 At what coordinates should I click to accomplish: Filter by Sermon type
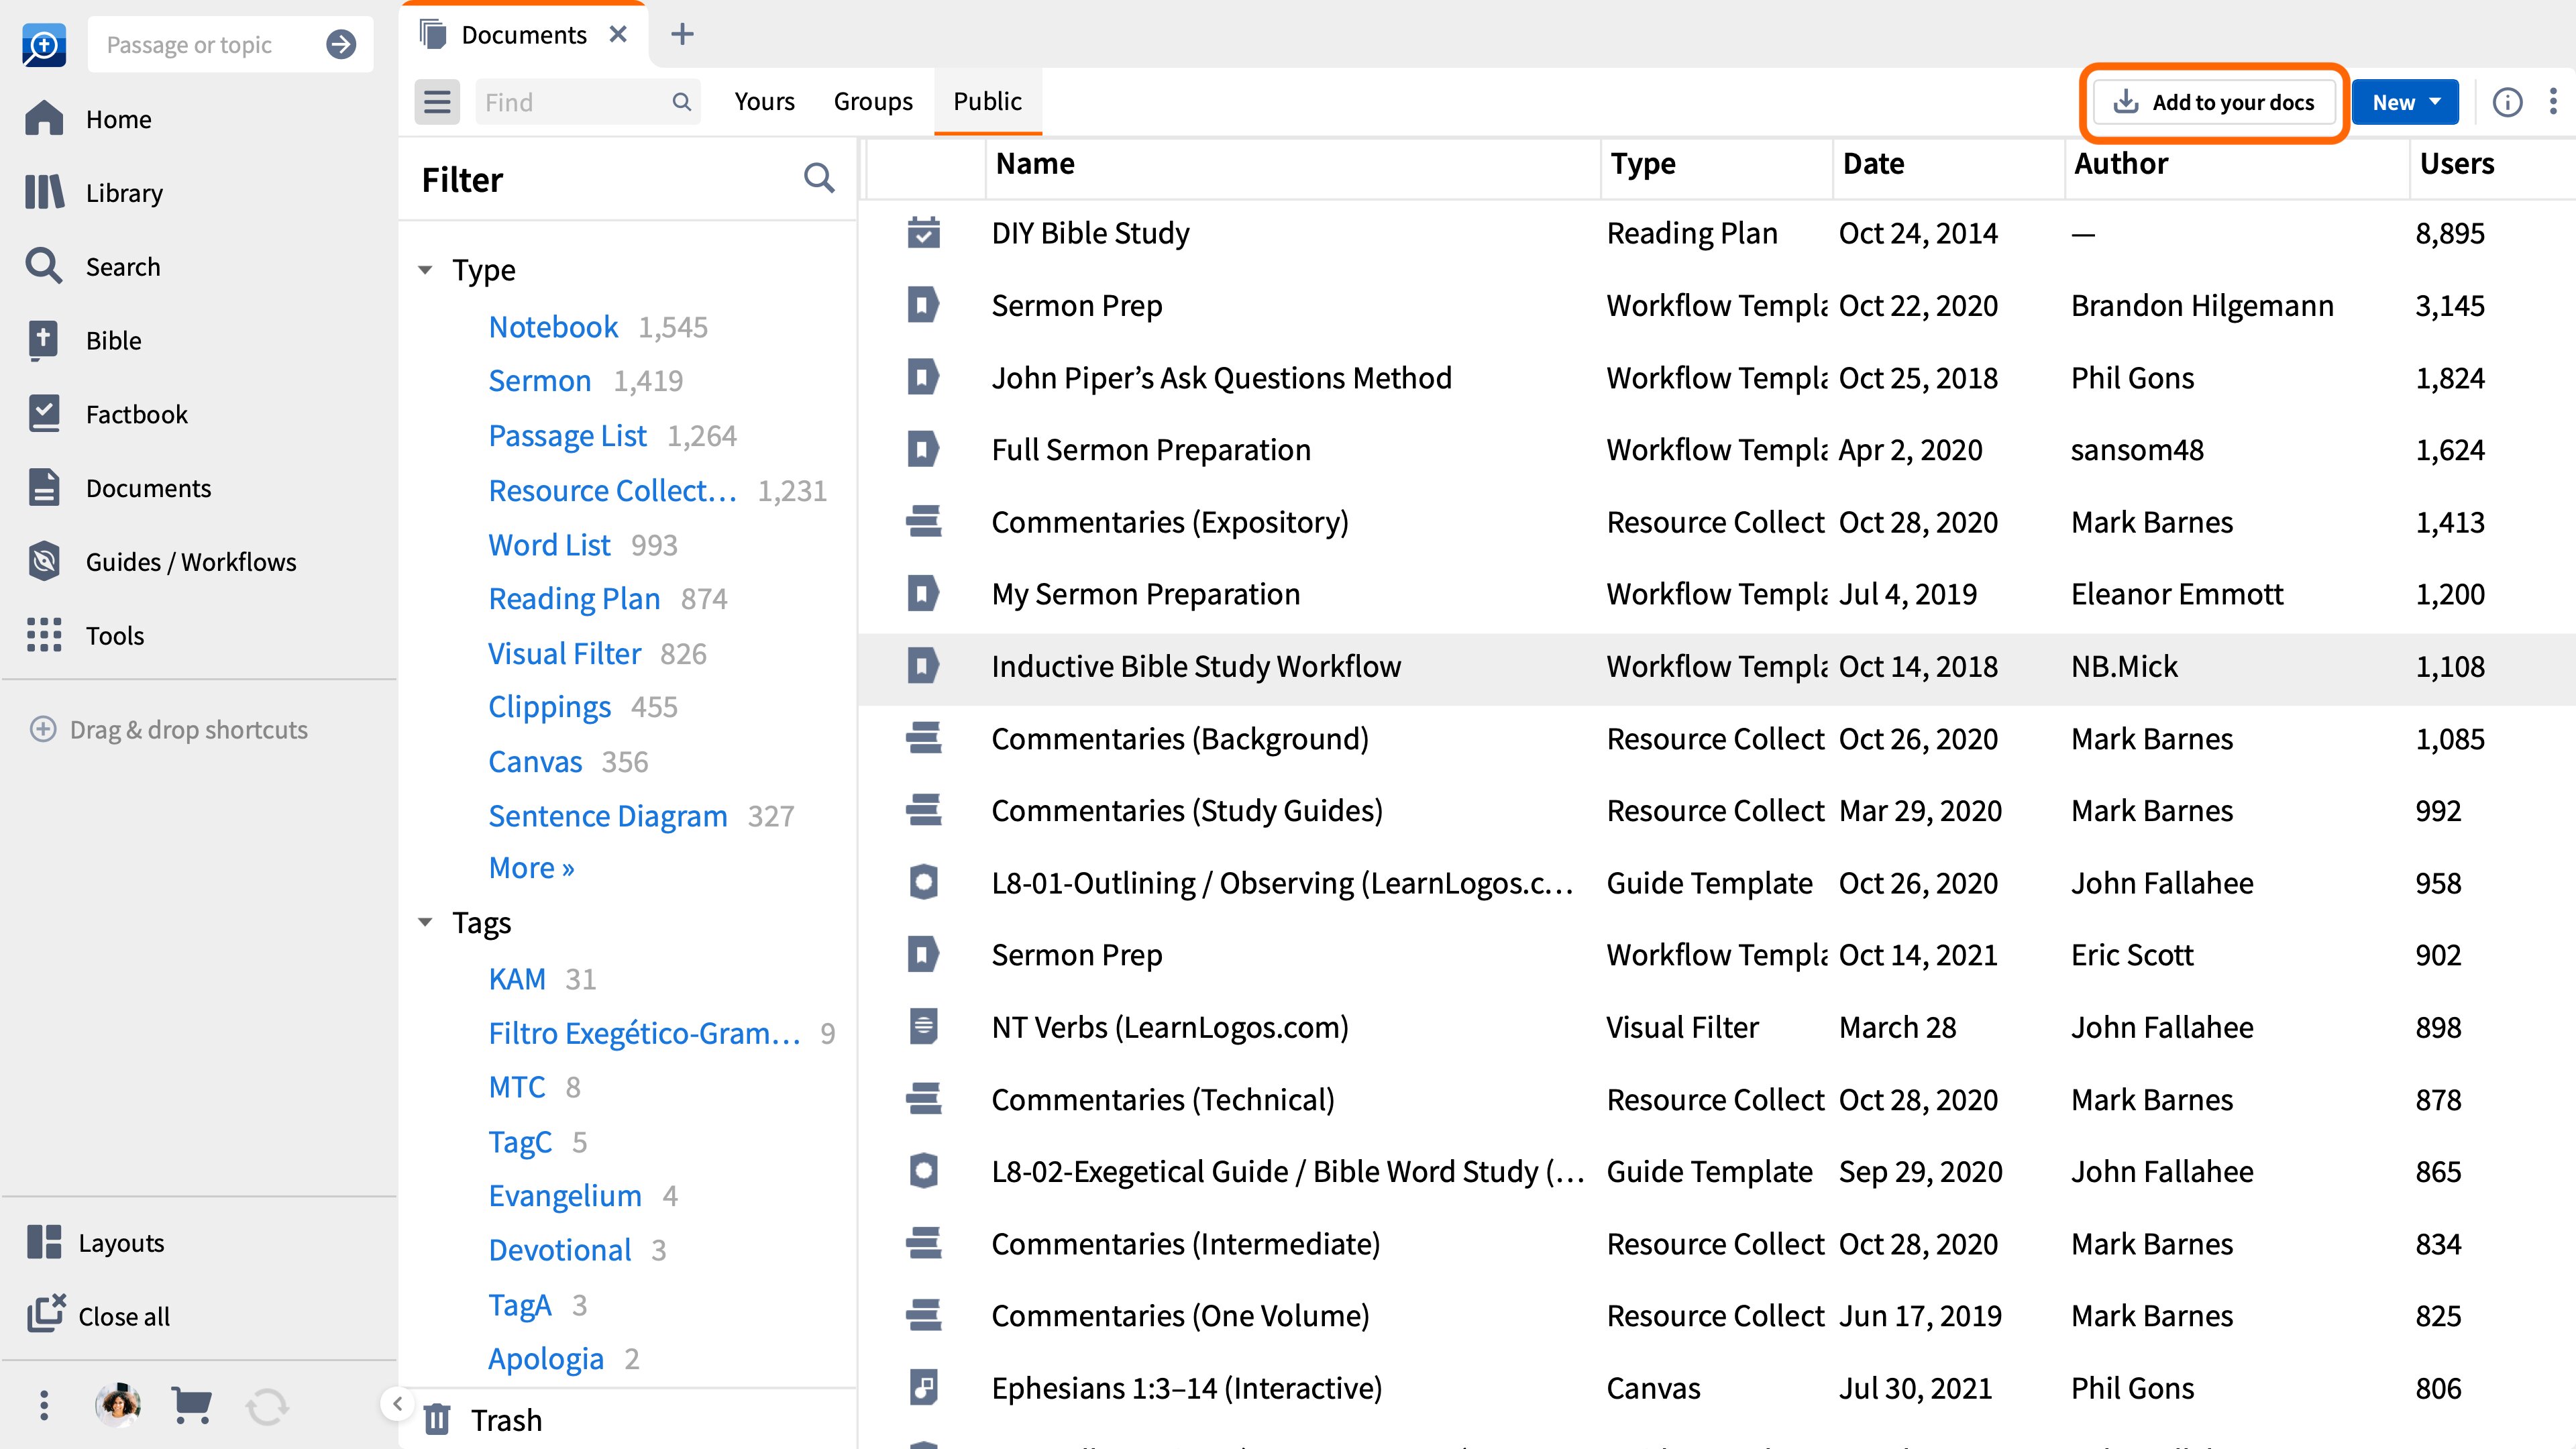click(x=539, y=381)
